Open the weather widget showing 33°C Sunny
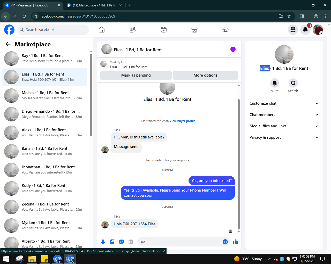331x264 pixels. 248,259
